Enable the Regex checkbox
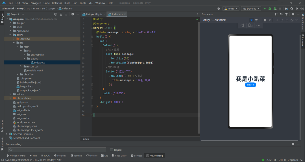Viewport: 305px width, 162px height. [x=112, y=150]
